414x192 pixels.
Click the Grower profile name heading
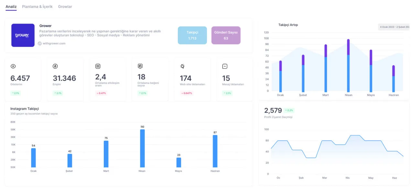tap(45, 26)
